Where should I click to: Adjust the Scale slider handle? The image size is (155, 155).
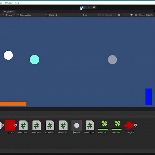(56, 15)
